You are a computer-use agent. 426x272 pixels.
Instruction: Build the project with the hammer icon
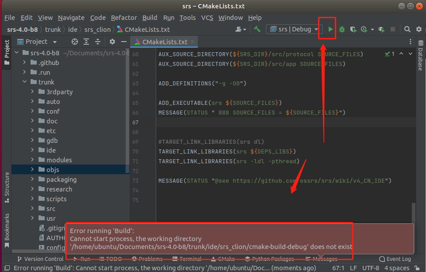point(257,29)
